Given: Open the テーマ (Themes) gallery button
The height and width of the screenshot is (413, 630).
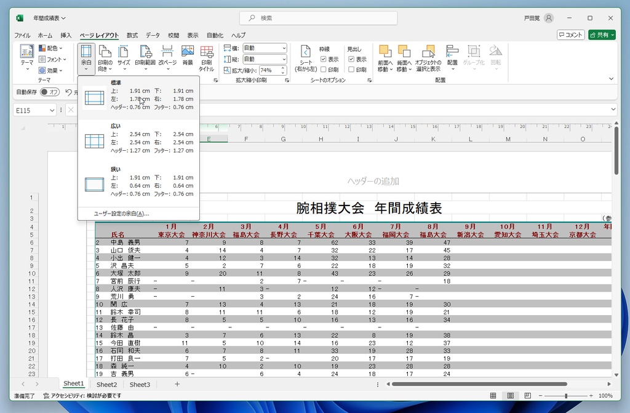Looking at the screenshot, I should [27, 58].
